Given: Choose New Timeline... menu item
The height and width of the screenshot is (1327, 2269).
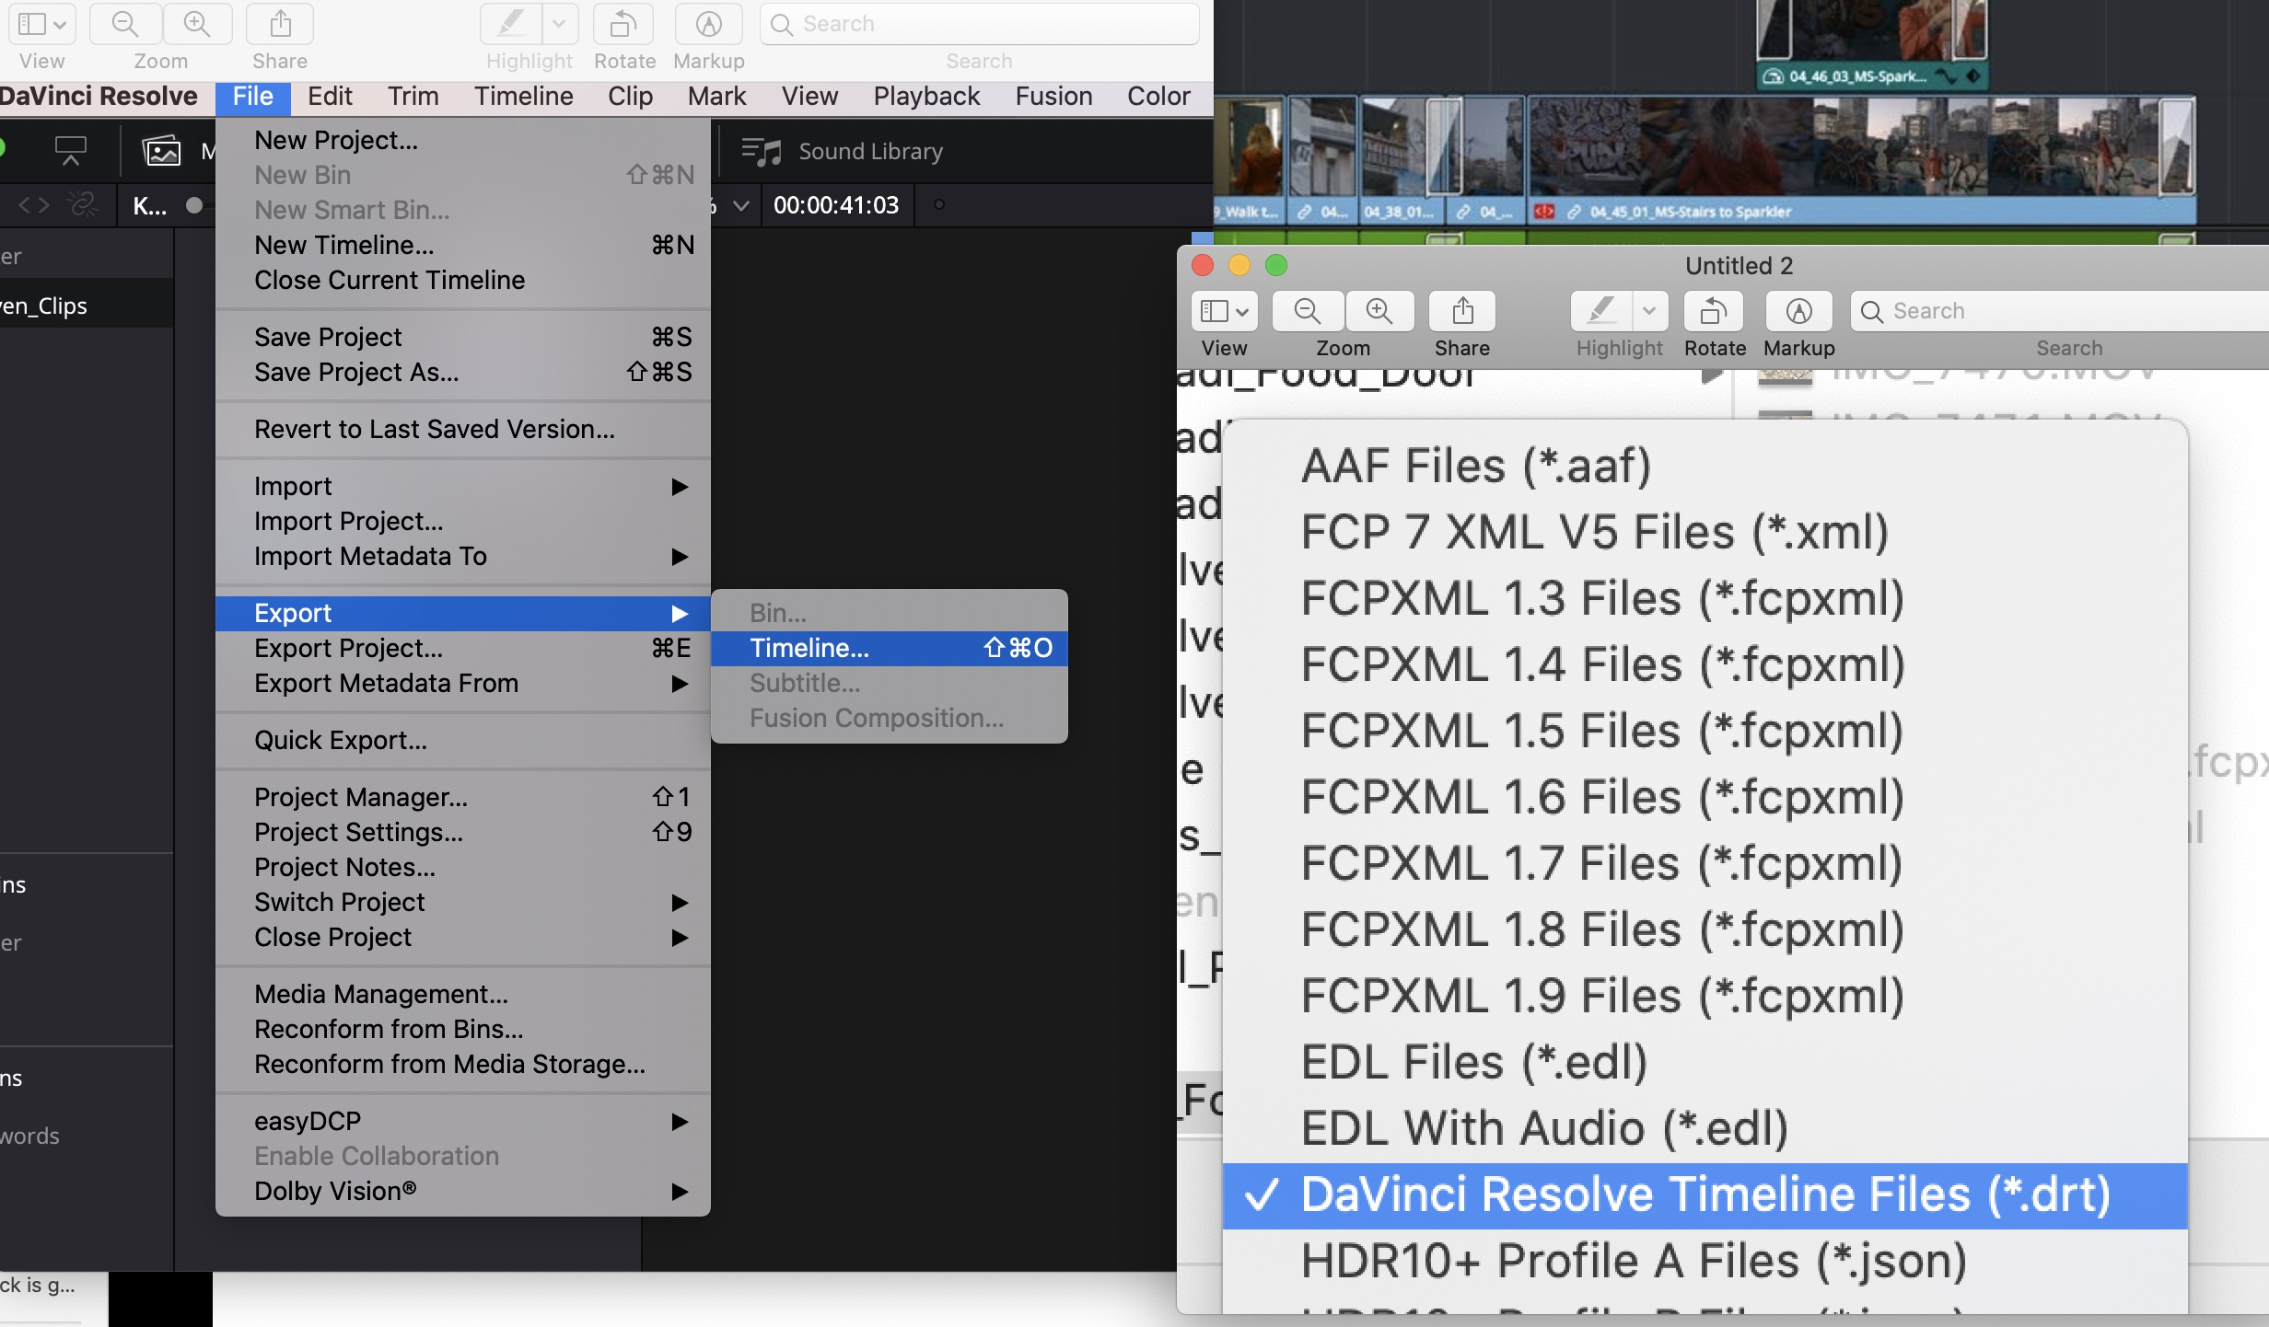Looking at the screenshot, I should coord(463,245).
